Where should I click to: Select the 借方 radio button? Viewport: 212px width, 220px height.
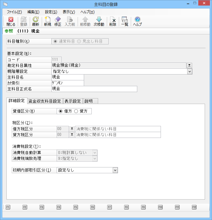(x=61, y=111)
